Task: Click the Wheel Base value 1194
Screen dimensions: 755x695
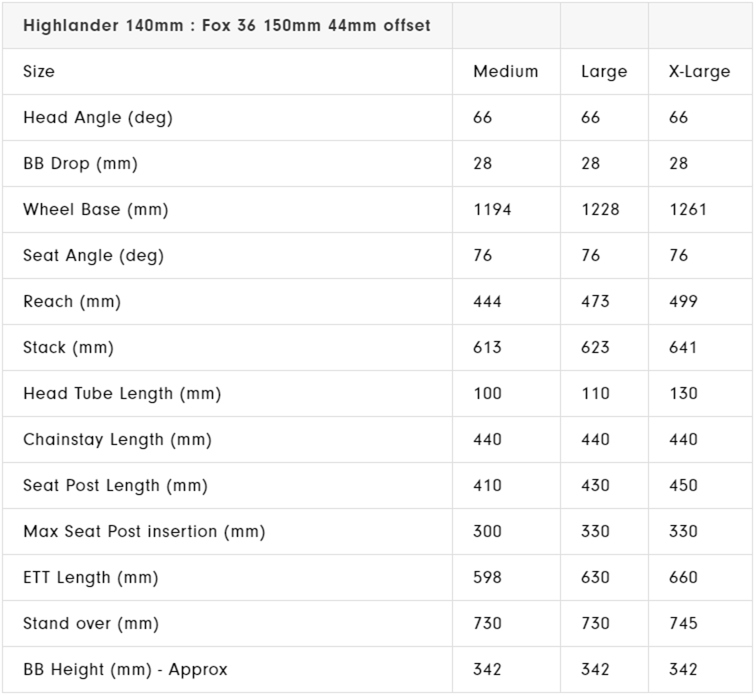Action: [492, 210]
